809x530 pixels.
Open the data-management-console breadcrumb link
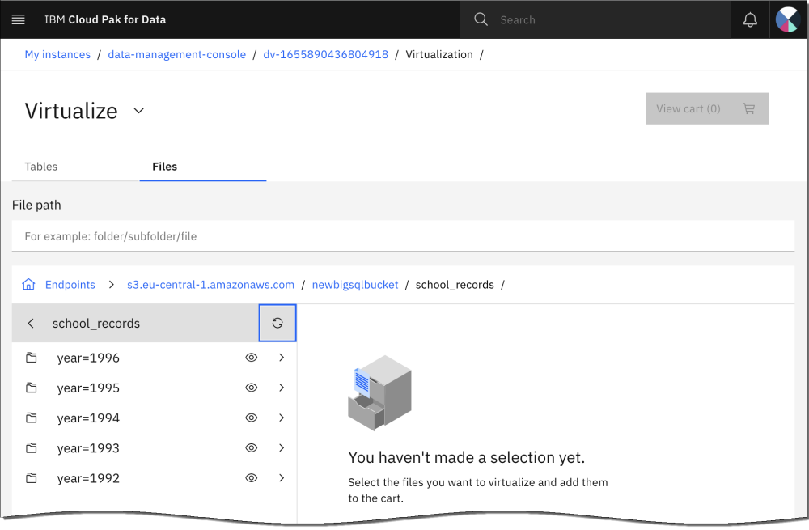[x=176, y=55]
